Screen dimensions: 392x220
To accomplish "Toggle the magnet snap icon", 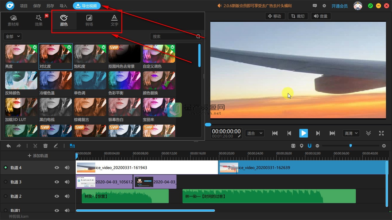I will click(x=310, y=146).
